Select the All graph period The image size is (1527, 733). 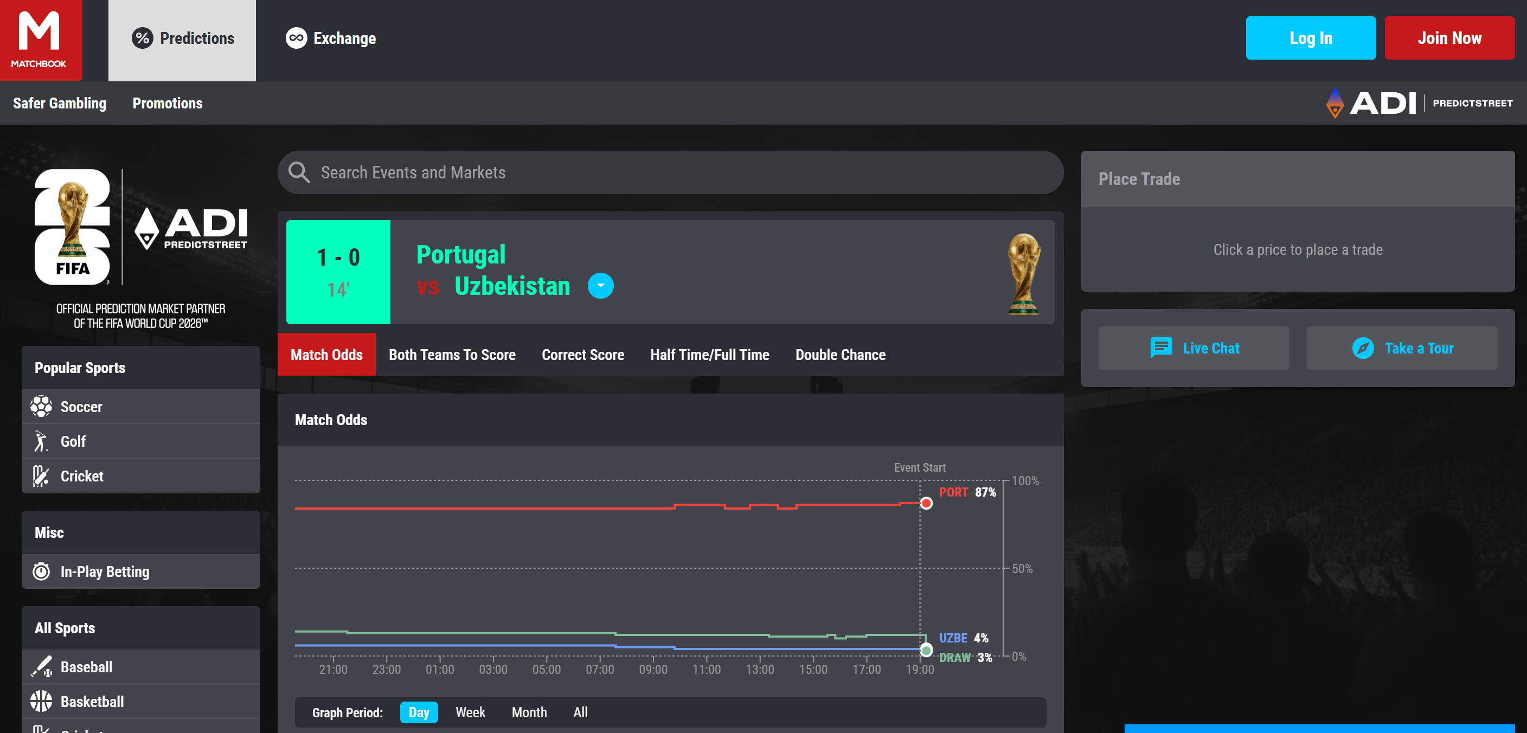pyautogui.click(x=580, y=712)
